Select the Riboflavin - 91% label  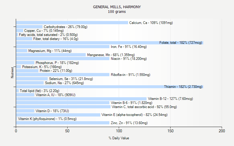pyautogui.click(x=130, y=75)
